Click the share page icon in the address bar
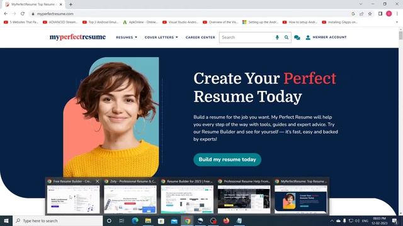 (361, 14)
